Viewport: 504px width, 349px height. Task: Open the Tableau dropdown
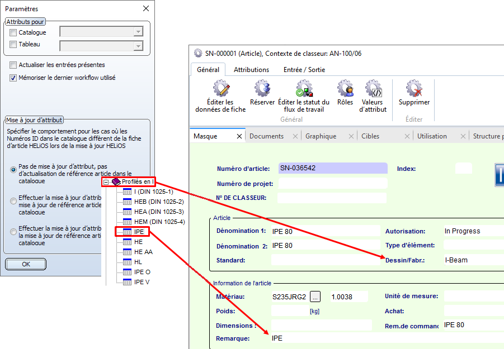(x=138, y=46)
